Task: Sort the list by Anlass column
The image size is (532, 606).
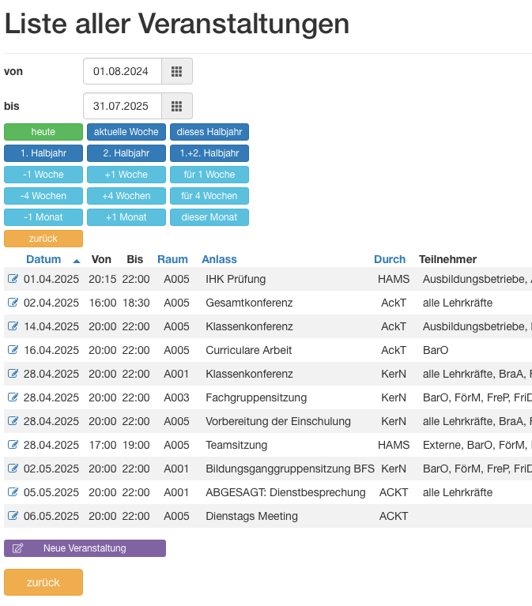Action: [219, 259]
